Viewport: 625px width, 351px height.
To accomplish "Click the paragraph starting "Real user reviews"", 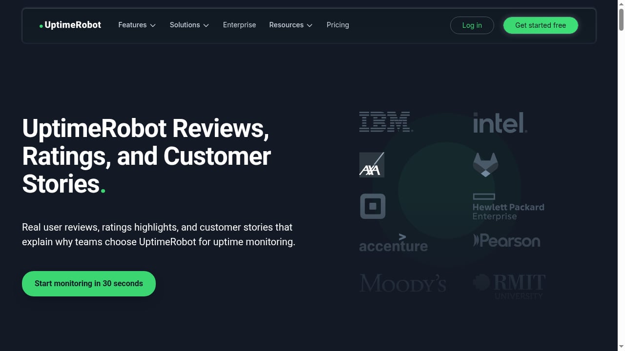I will coord(159,234).
